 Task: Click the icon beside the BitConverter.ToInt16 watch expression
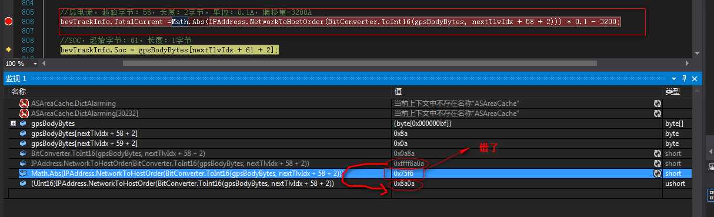pos(23,153)
